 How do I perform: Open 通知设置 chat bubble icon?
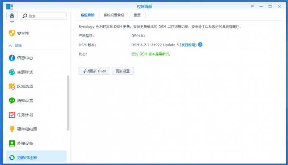point(12,101)
